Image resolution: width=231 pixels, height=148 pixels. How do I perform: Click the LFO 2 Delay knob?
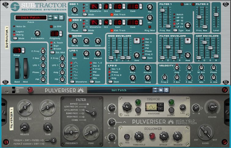pyautogui.click(x=148, y=78)
